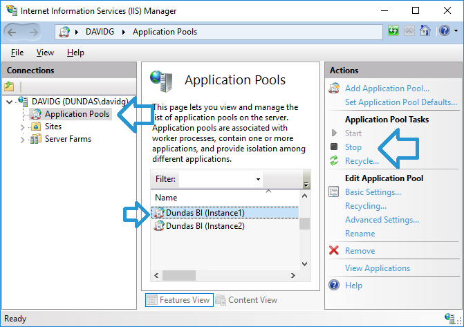Click the Recycle action link
Image resolution: width=464 pixels, height=327 pixels.
click(x=362, y=161)
